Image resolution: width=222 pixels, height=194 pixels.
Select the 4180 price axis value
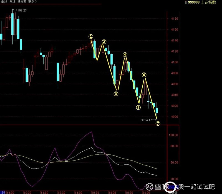pos(175,19)
